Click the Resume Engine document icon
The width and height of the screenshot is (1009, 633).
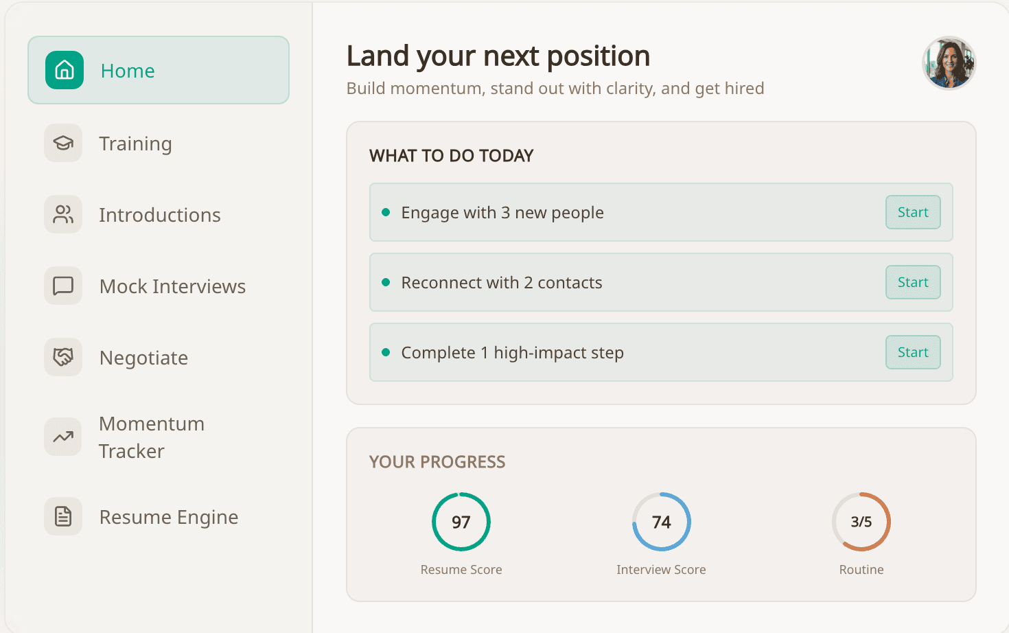pos(63,516)
